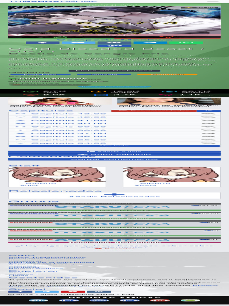Viewport: 229px width, 306px height.
Task: Toggle read eye for Capítulo 37.00
Action: pos(208,134)
